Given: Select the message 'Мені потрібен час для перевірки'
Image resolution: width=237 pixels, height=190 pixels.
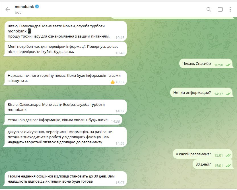Looking at the screenshot, I should tap(65, 49).
